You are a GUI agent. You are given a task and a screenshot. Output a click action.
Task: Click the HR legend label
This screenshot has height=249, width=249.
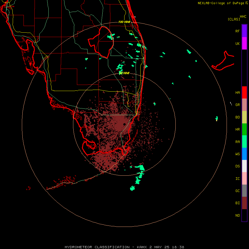point(238,129)
